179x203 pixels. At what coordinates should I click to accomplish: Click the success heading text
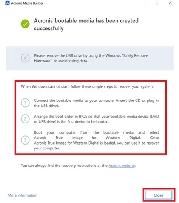coord(86,25)
